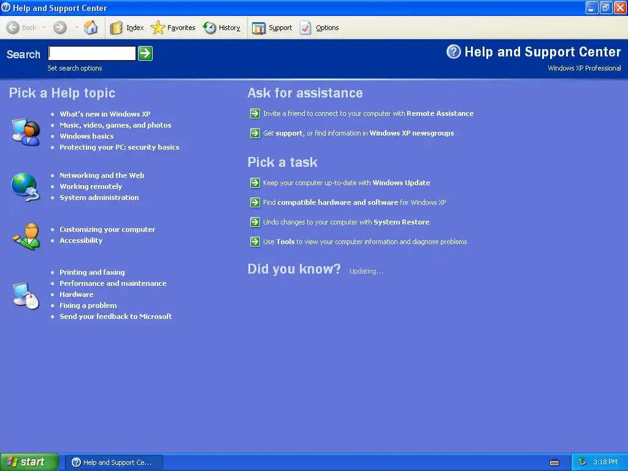Open the Windows Update task link
Viewport: 628px width, 471px height.
coord(347,183)
